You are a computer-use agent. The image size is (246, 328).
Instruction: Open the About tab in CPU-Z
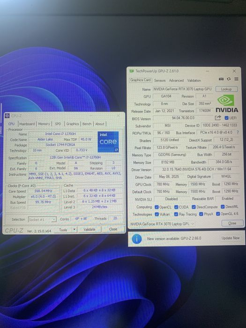point(99,124)
